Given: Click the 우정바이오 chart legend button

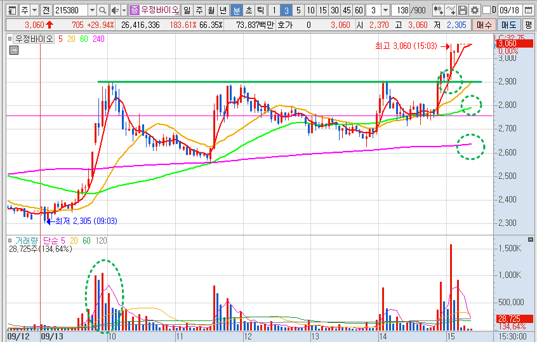Looking at the screenshot, I should pos(33,39).
